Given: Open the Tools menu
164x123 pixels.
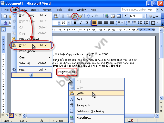Looking at the screenshot, I should (59, 10).
